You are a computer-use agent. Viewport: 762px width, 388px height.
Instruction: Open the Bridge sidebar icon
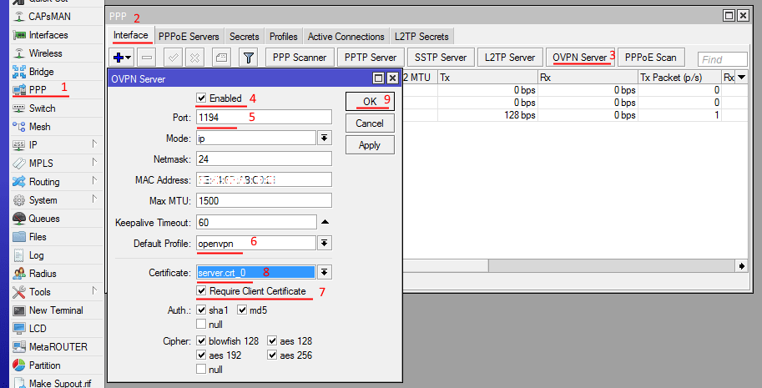coord(19,72)
